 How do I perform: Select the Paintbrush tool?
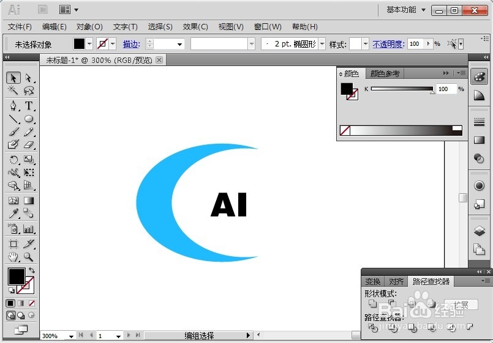coord(13,131)
